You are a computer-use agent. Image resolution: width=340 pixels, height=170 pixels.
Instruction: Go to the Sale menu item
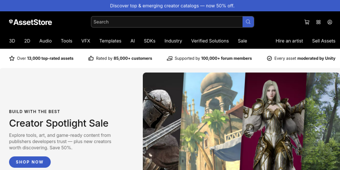click(x=243, y=41)
